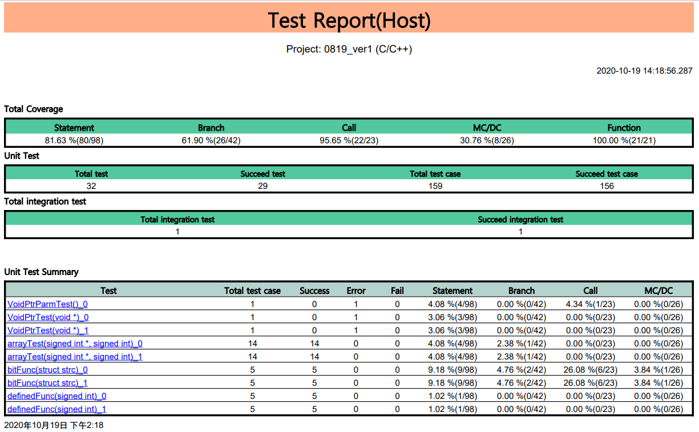
Task: Select statement value in bitFunc(struct strc)_0 row
Action: pos(452,370)
